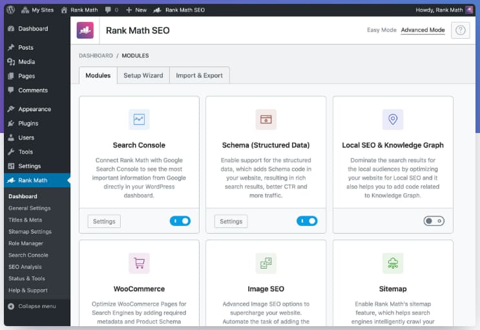This screenshot has width=480, height=330.
Task: Collapse the admin sidebar menu
Action: click(36, 306)
